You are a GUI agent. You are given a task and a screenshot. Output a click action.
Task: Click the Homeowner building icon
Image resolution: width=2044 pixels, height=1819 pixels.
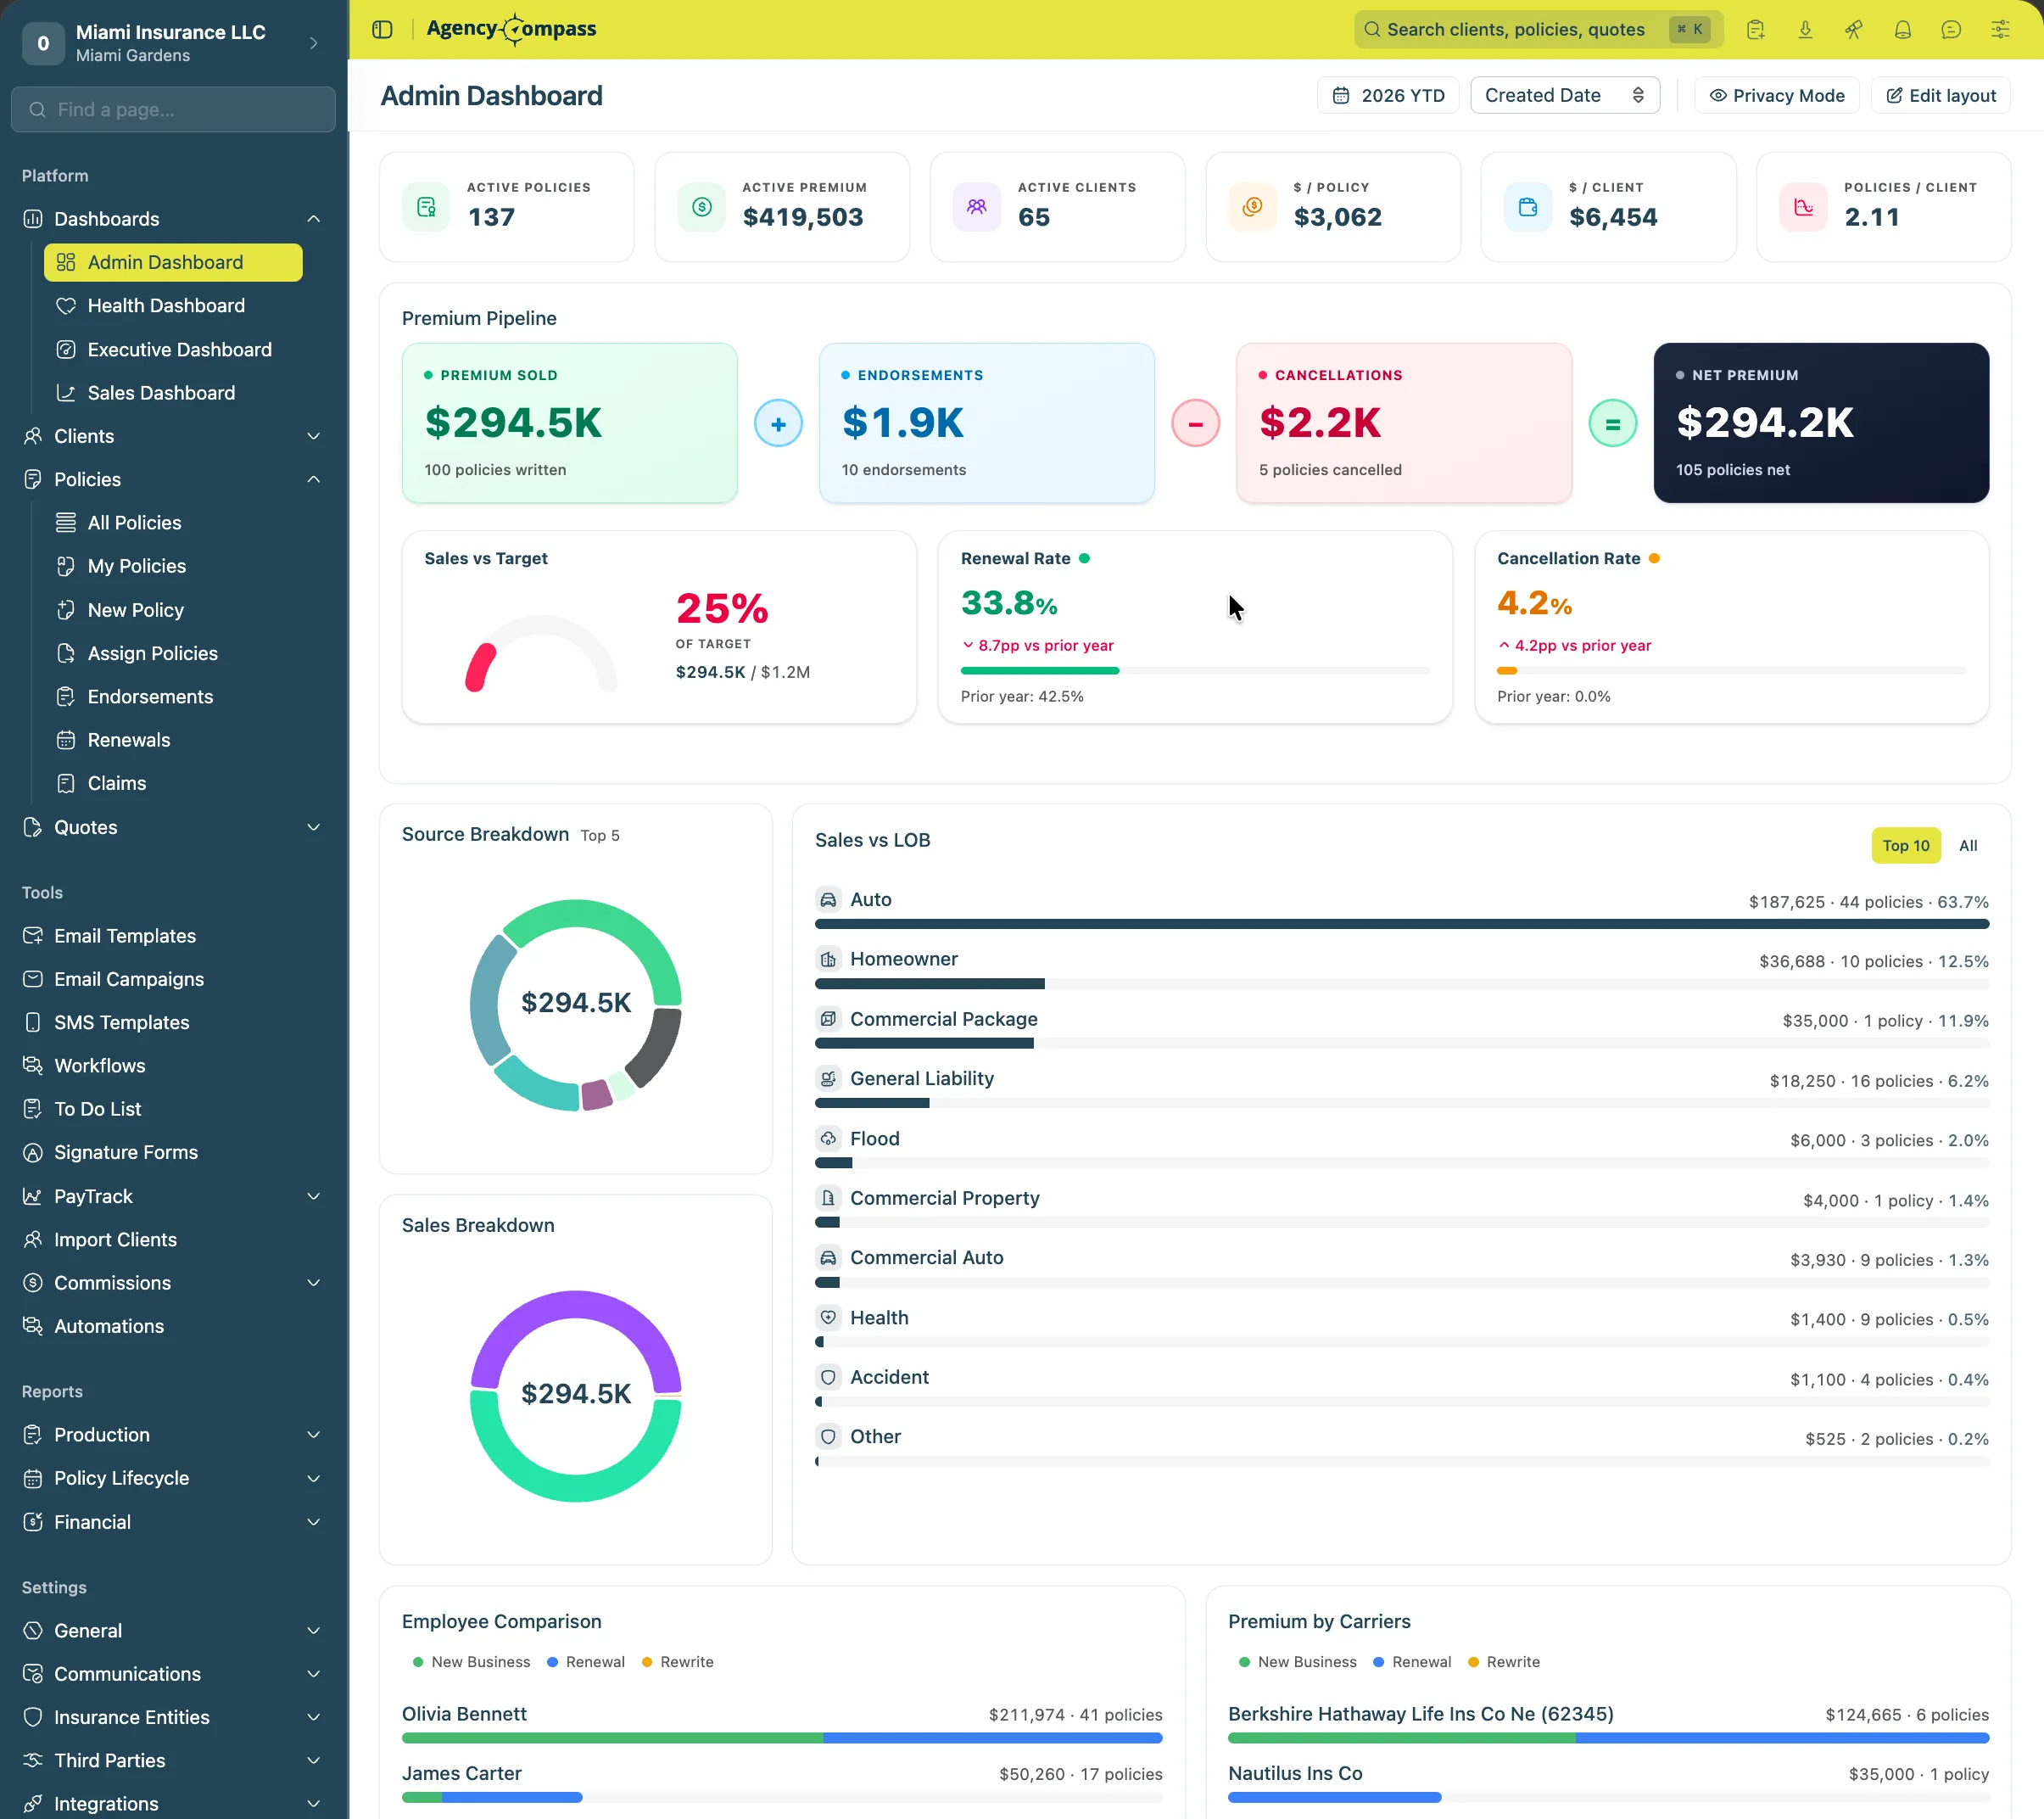coord(828,960)
